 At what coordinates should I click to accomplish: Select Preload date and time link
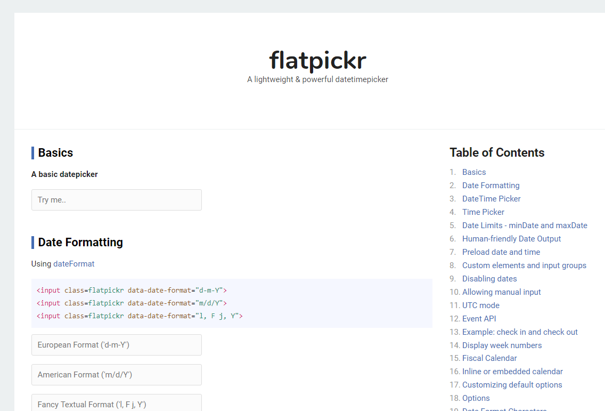(x=501, y=252)
